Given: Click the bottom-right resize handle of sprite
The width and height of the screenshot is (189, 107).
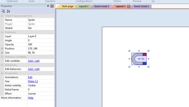Looking at the screenshot, I should (x=148, y=67).
